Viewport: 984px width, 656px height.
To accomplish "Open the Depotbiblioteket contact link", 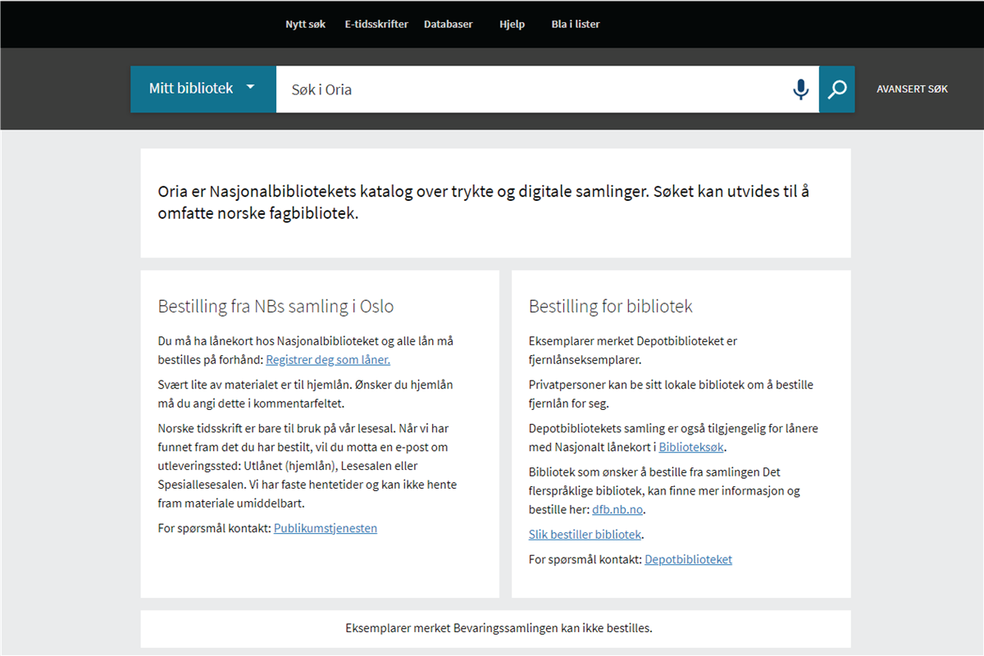I will (x=688, y=559).
